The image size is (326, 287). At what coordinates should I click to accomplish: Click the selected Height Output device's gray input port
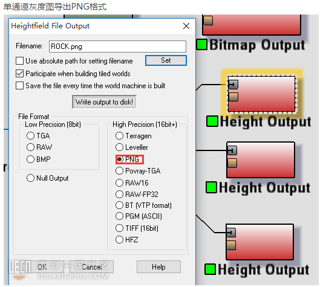point(233,85)
